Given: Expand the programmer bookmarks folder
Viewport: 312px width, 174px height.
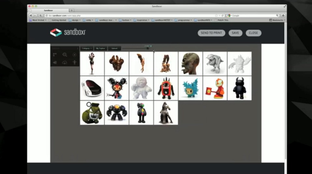Looking at the screenshot, I should 183,20.
